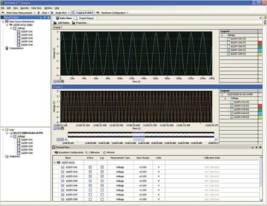Uncheck Active checkbox for 6220T-CH1
The width and height of the screenshot is (267, 206).
(x=90, y=167)
